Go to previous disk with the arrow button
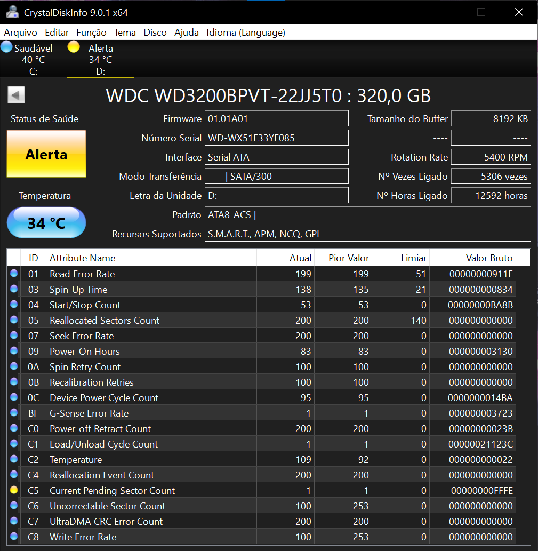The width and height of the screenshot is (538, 551). pos(16,95)
